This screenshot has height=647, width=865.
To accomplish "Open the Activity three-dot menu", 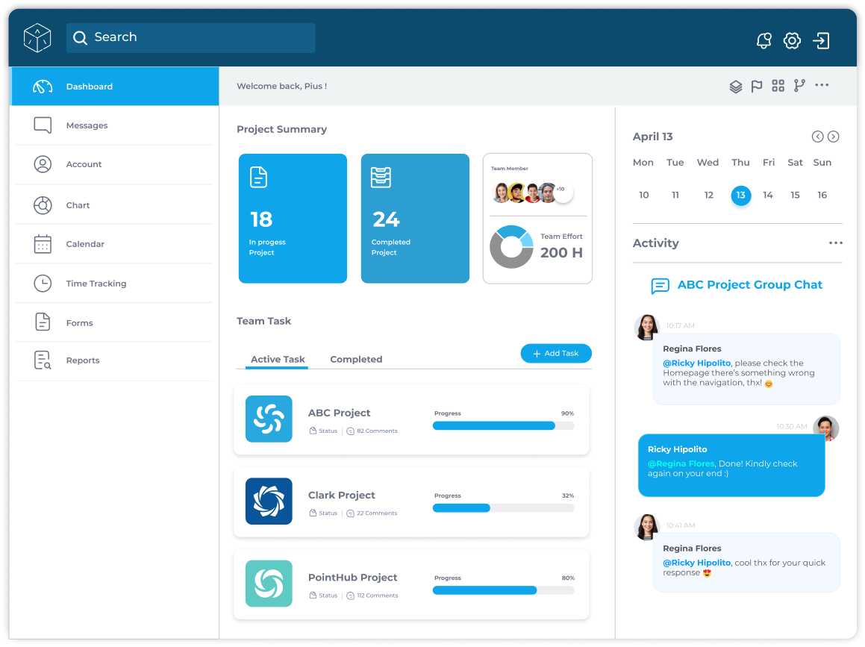I will click(836, 243).
